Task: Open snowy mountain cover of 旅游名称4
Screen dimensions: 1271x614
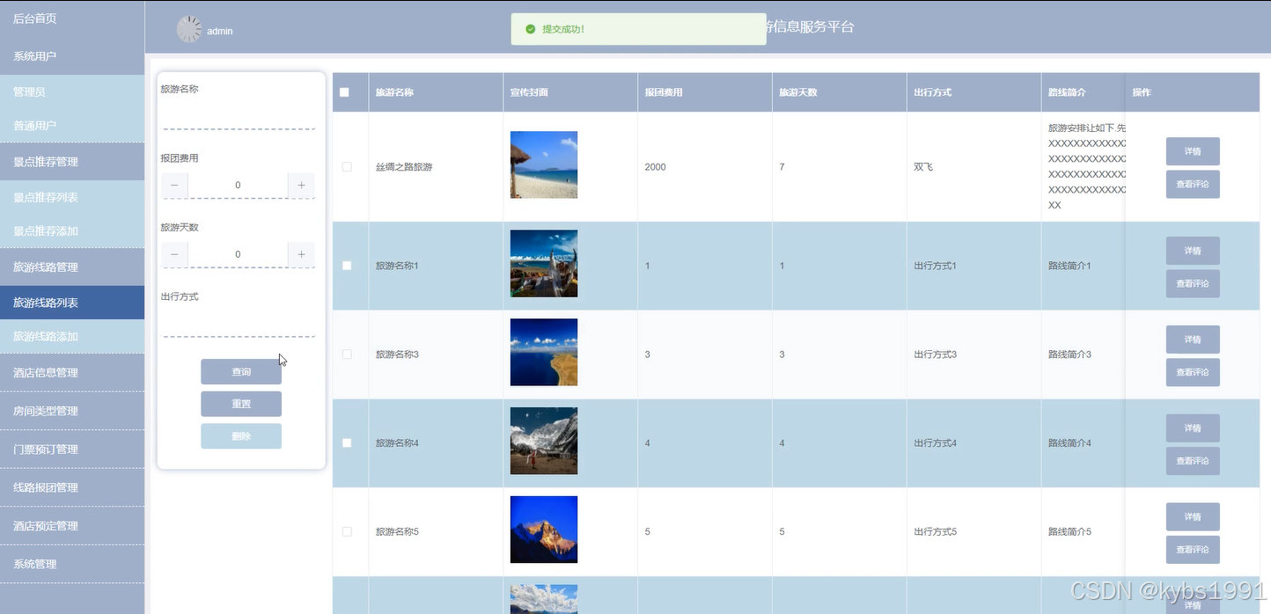Action: 544,441
